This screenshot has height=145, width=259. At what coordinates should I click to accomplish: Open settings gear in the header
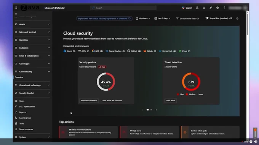click(x=217, y=8)
